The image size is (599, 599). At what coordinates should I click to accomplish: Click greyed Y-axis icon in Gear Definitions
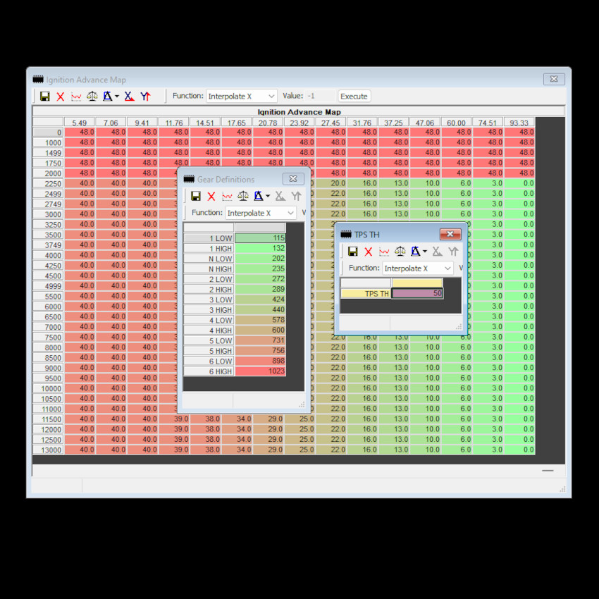pyautogui.click(x=296, y=197)
